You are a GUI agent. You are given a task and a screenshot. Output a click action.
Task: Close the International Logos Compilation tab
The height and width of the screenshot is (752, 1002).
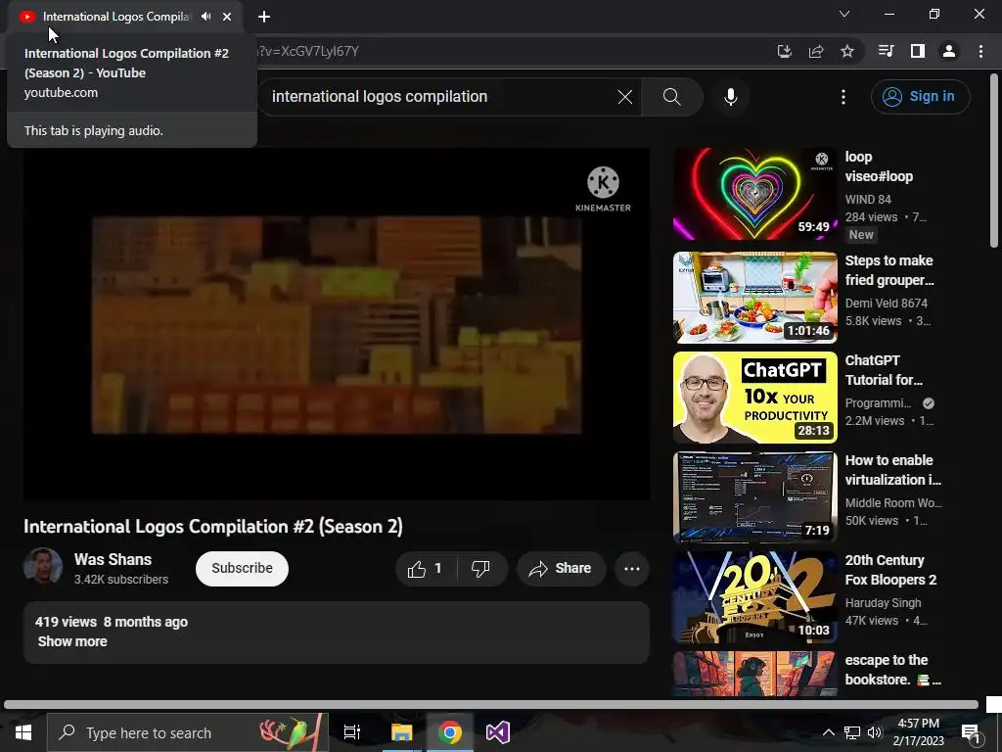point(227,17)
